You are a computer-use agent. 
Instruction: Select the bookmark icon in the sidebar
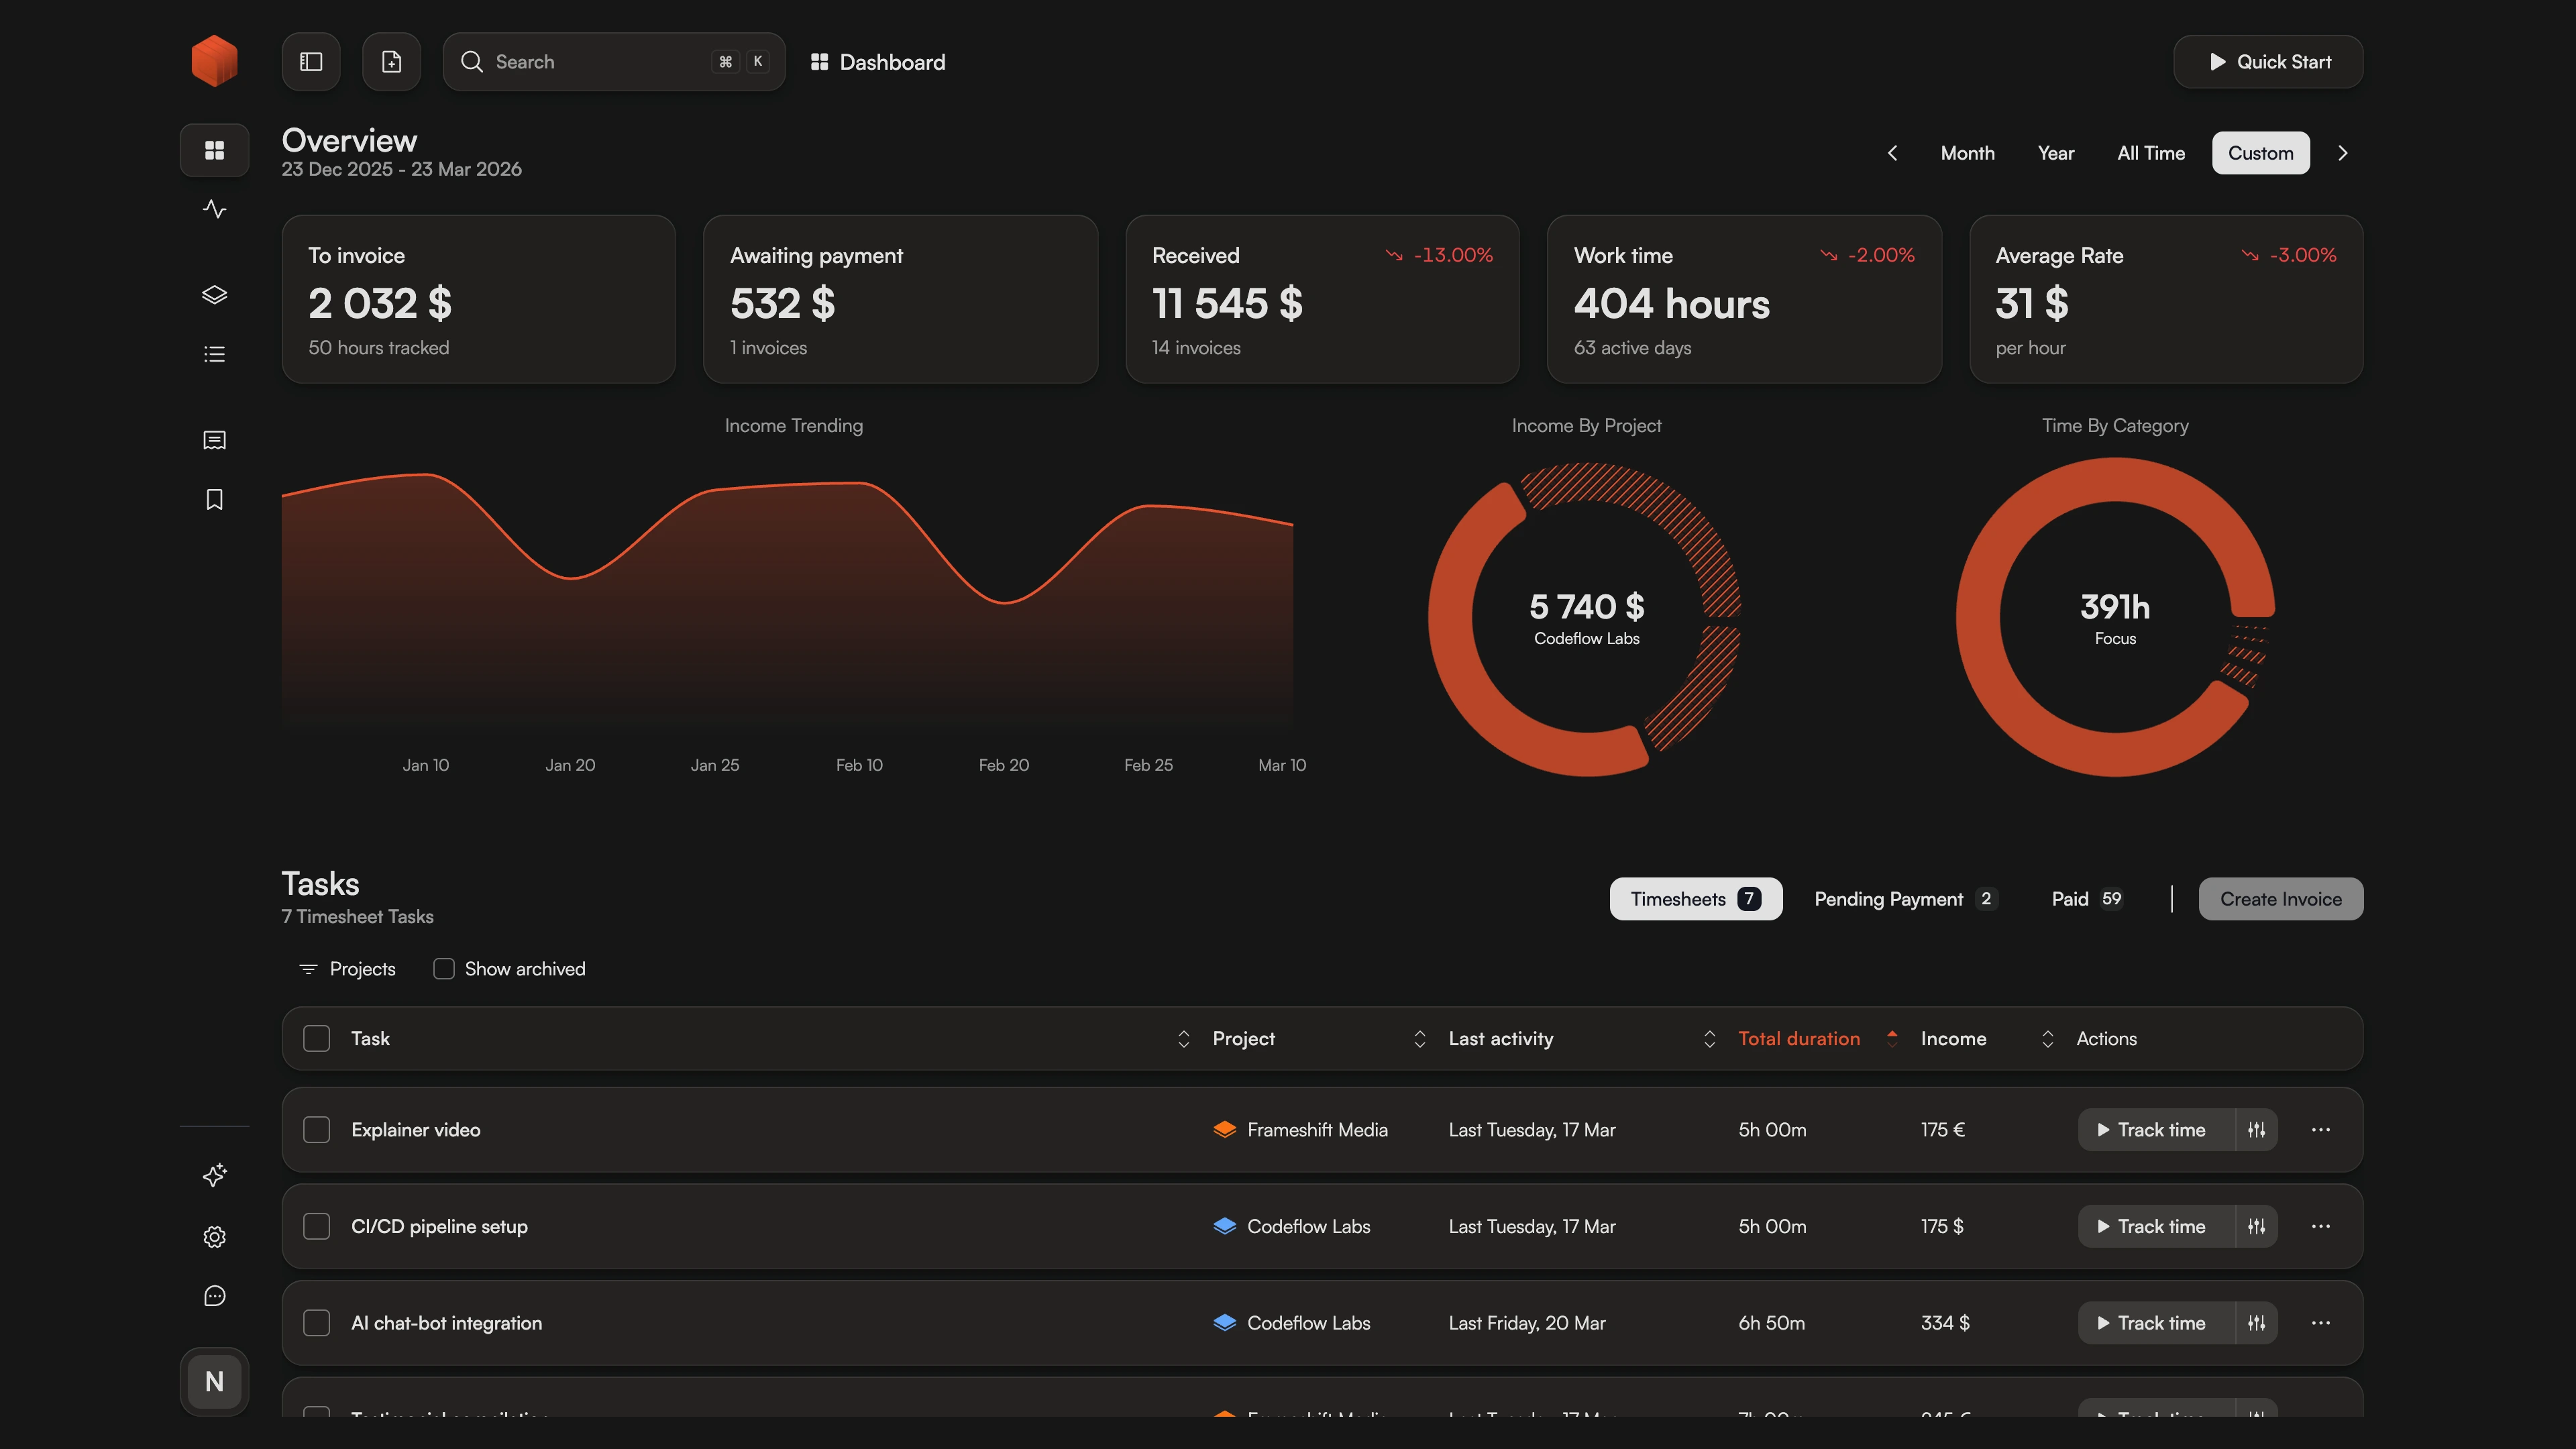(x=214, y=499)
